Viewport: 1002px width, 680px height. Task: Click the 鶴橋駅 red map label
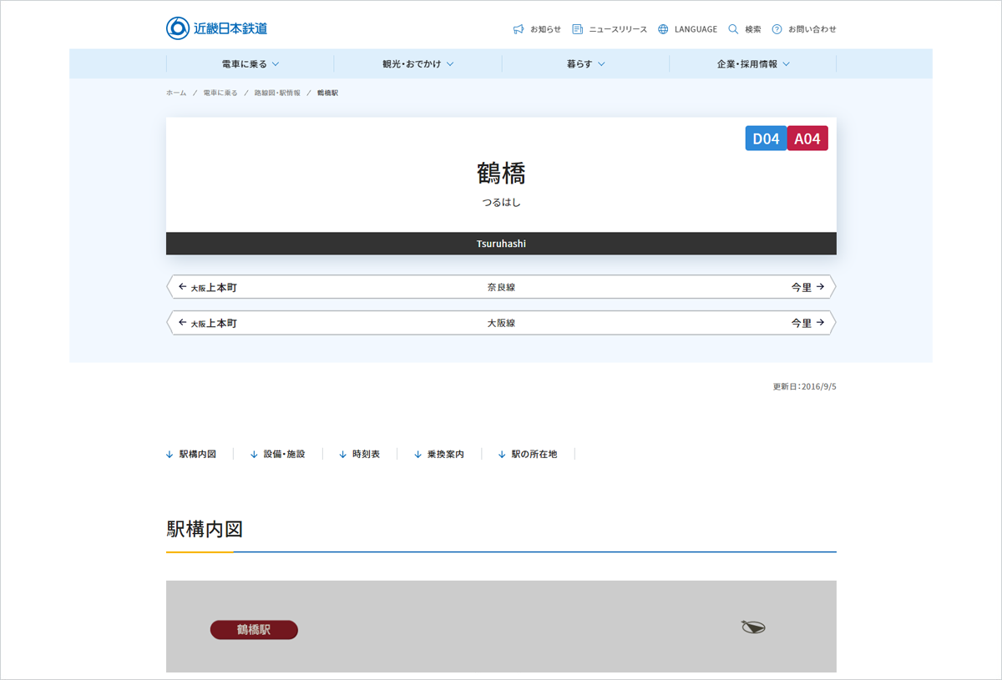coord(254,630)
